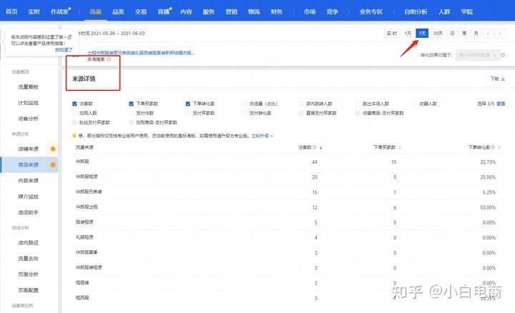The width and height of the screenshot is (515, 313).
Task: Click the help icon beside 手淘搜索
Action: tap(110, 59)
